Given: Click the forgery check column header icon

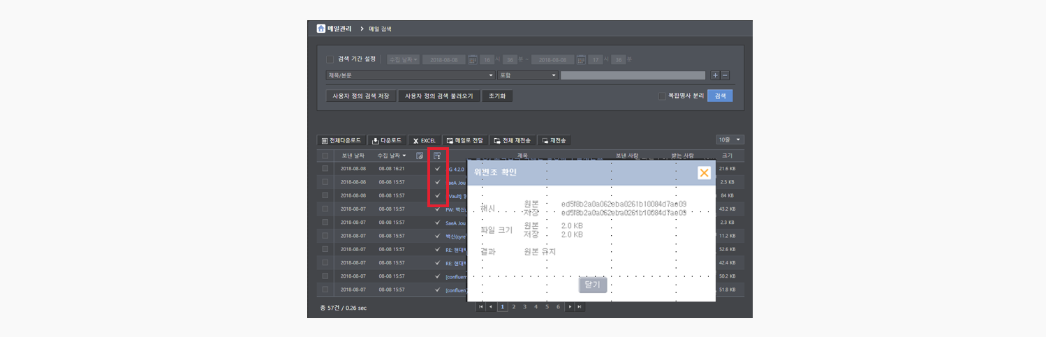Looking at the screenshot, I should click(437, 156).
